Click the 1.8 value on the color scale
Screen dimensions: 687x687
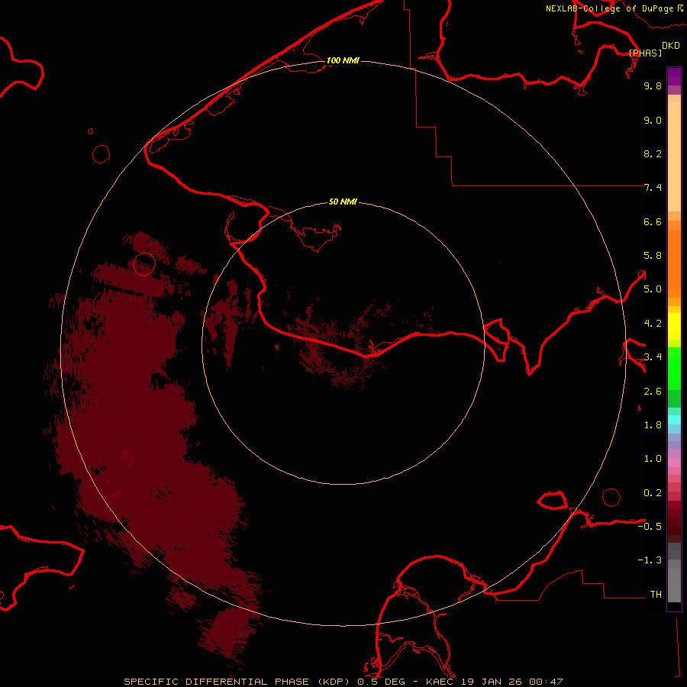pos(653,425)
